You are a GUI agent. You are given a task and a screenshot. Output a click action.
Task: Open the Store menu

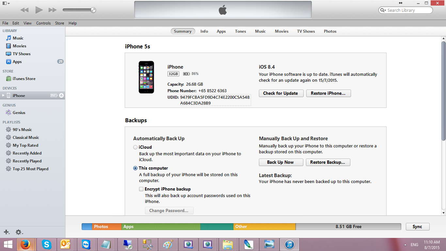[59, 23]
